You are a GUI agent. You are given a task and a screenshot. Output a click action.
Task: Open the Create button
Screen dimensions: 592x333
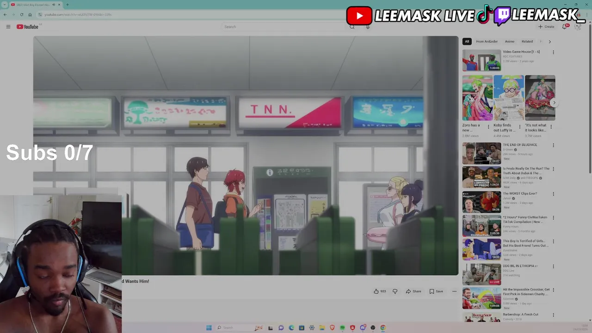point(546,27)
